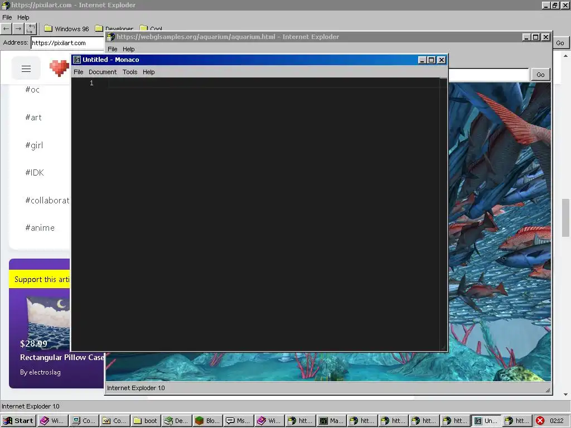Viewport: 571px width, 428px height.
Task: Switch to the Blo... taskbar item
Action: [207, 421]
